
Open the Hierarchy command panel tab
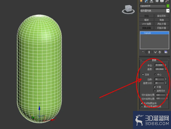pos(151,1)
